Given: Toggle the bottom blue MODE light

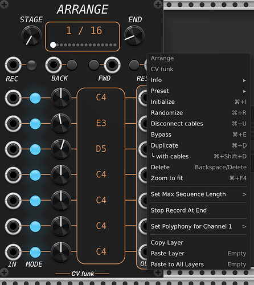Looking at the screenshot, I should [35, 253].
